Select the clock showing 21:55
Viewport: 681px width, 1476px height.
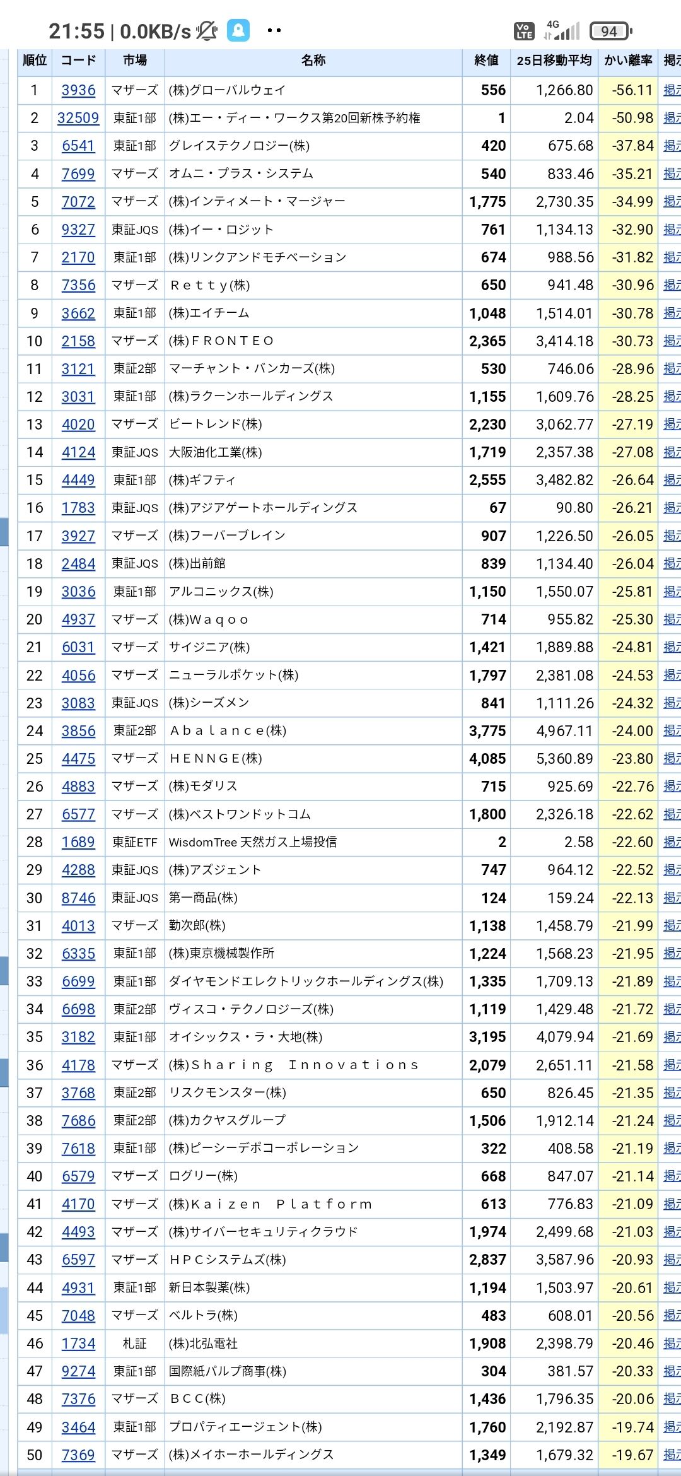click(x=76, y=31)
